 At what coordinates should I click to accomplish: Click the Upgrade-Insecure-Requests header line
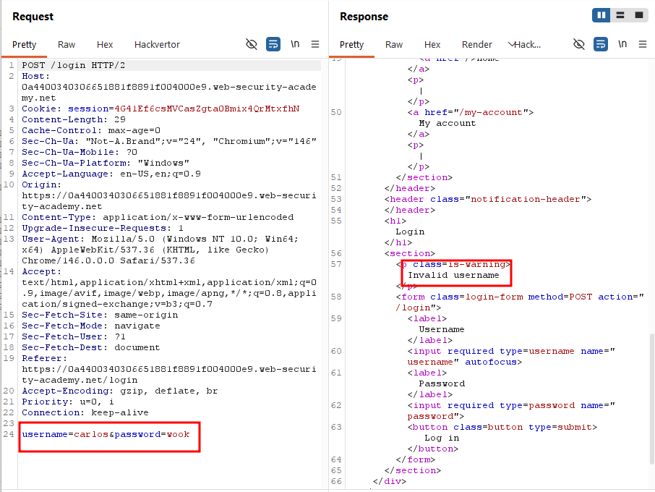click(103, 228)
